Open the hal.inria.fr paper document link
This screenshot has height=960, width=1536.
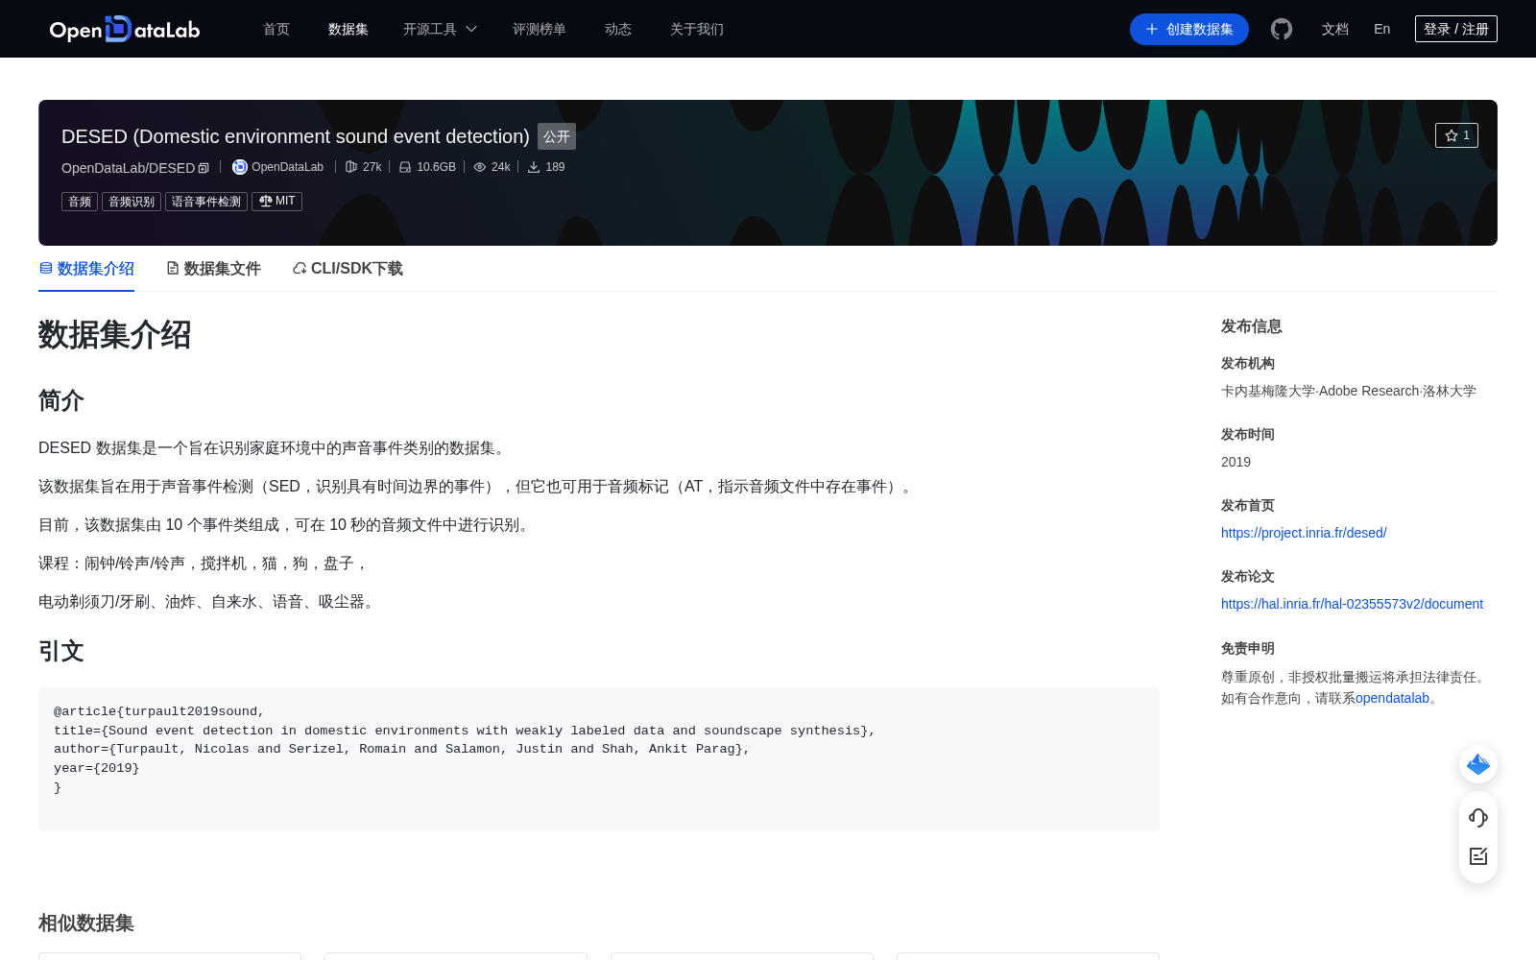coord(1352,604)
